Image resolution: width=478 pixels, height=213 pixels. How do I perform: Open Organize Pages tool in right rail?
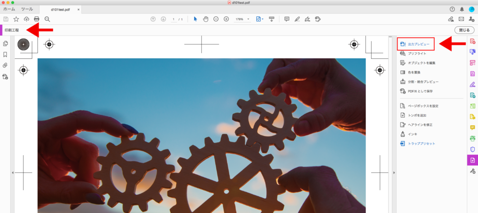coord(472,106)
